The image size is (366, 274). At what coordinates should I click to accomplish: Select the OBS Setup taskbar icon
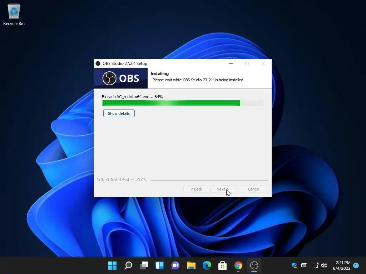tap(254, 265)
